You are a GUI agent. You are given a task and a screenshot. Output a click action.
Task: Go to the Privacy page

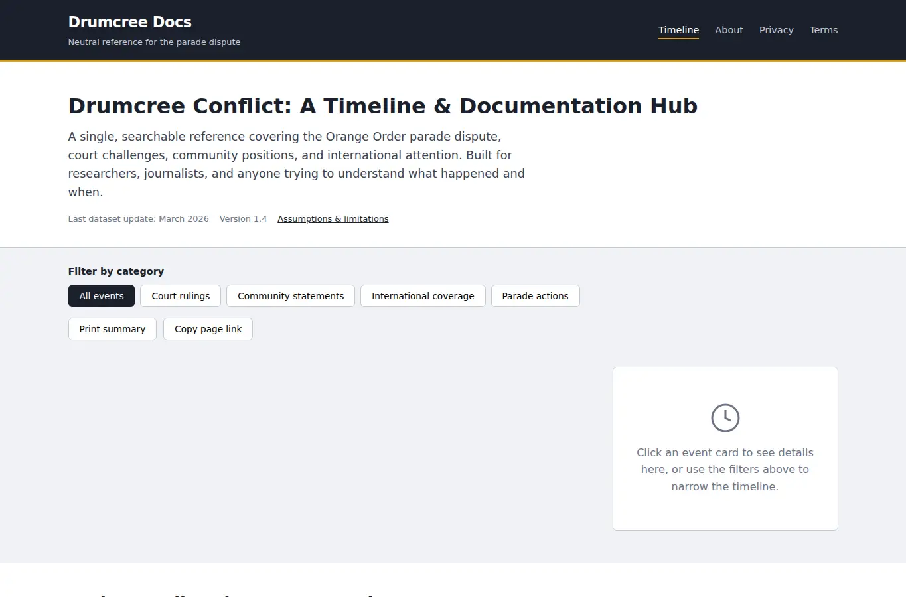click(x=776, y=30)
